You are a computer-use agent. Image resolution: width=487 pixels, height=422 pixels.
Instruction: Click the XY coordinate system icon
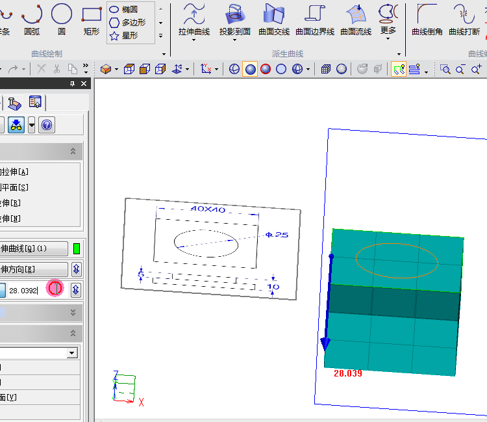tap(206, 69)
